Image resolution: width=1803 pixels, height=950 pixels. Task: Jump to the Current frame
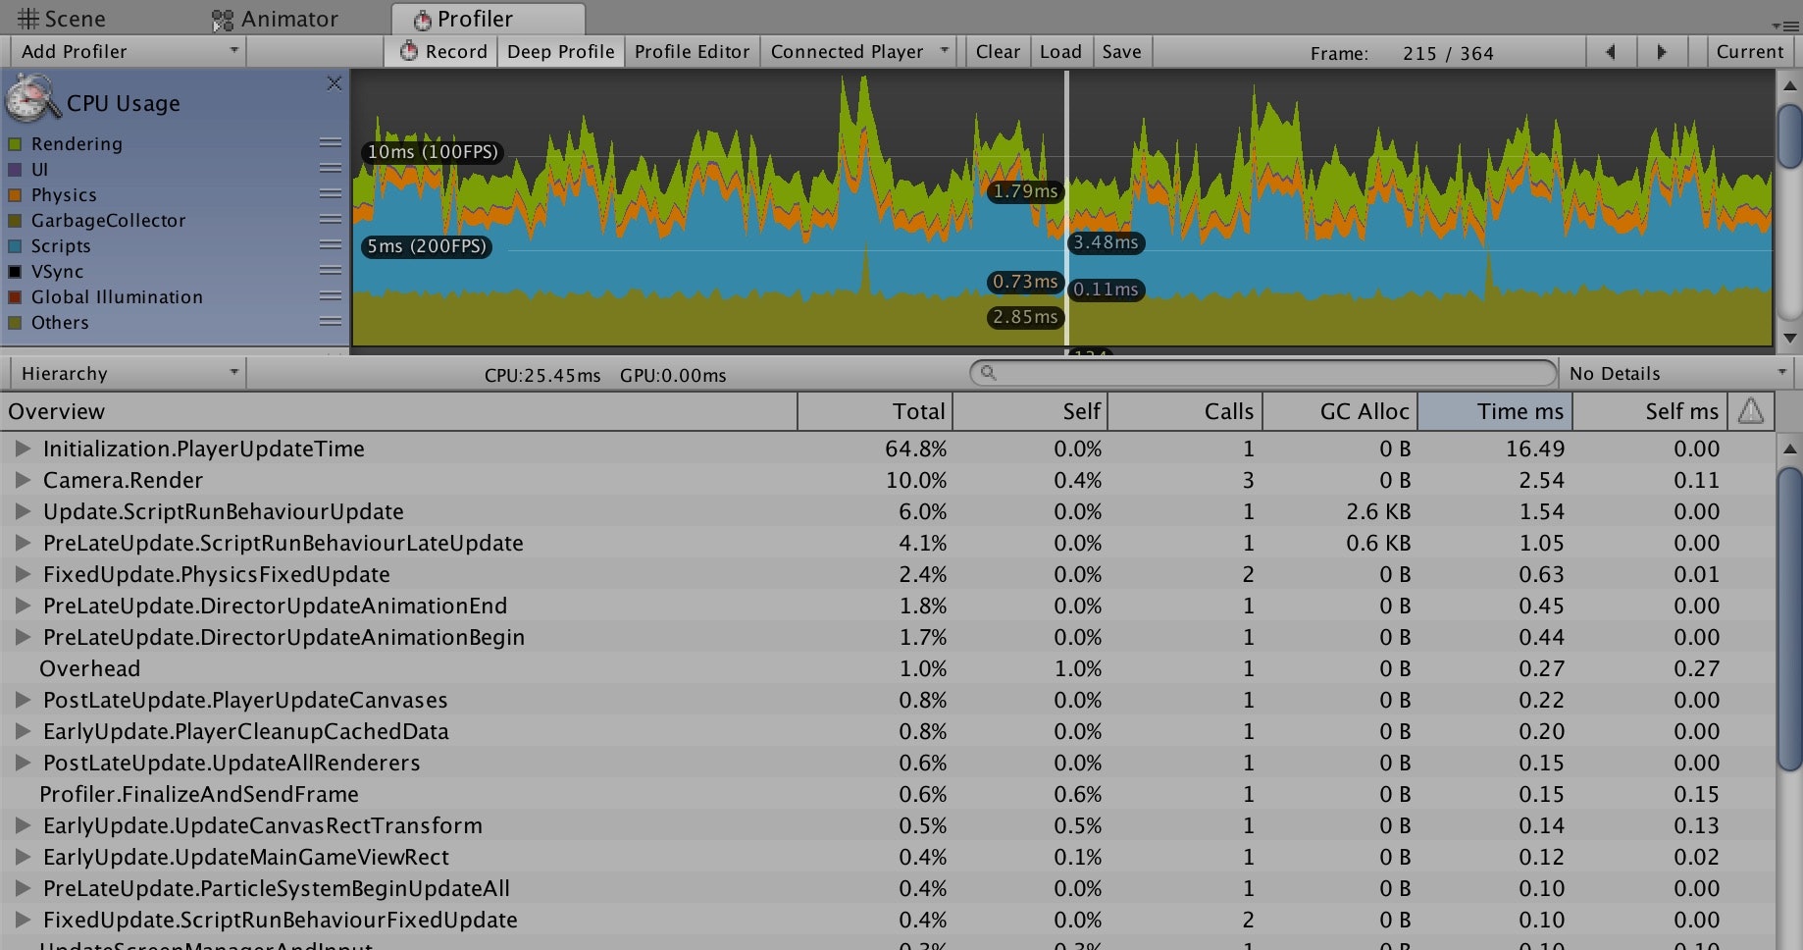[1749, 52]
